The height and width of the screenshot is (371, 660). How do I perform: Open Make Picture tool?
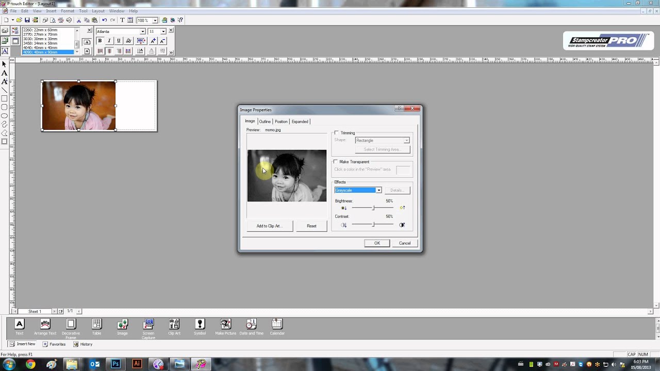225,327
